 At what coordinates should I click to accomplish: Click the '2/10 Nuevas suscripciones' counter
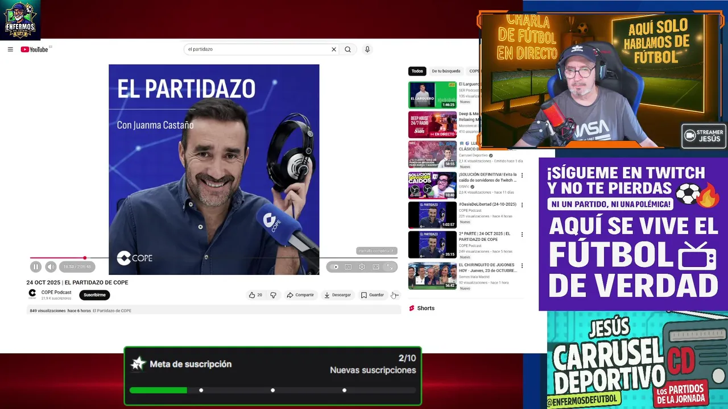[373, 364]
